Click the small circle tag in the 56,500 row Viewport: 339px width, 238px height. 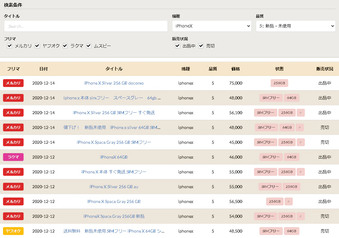[288, 201]
